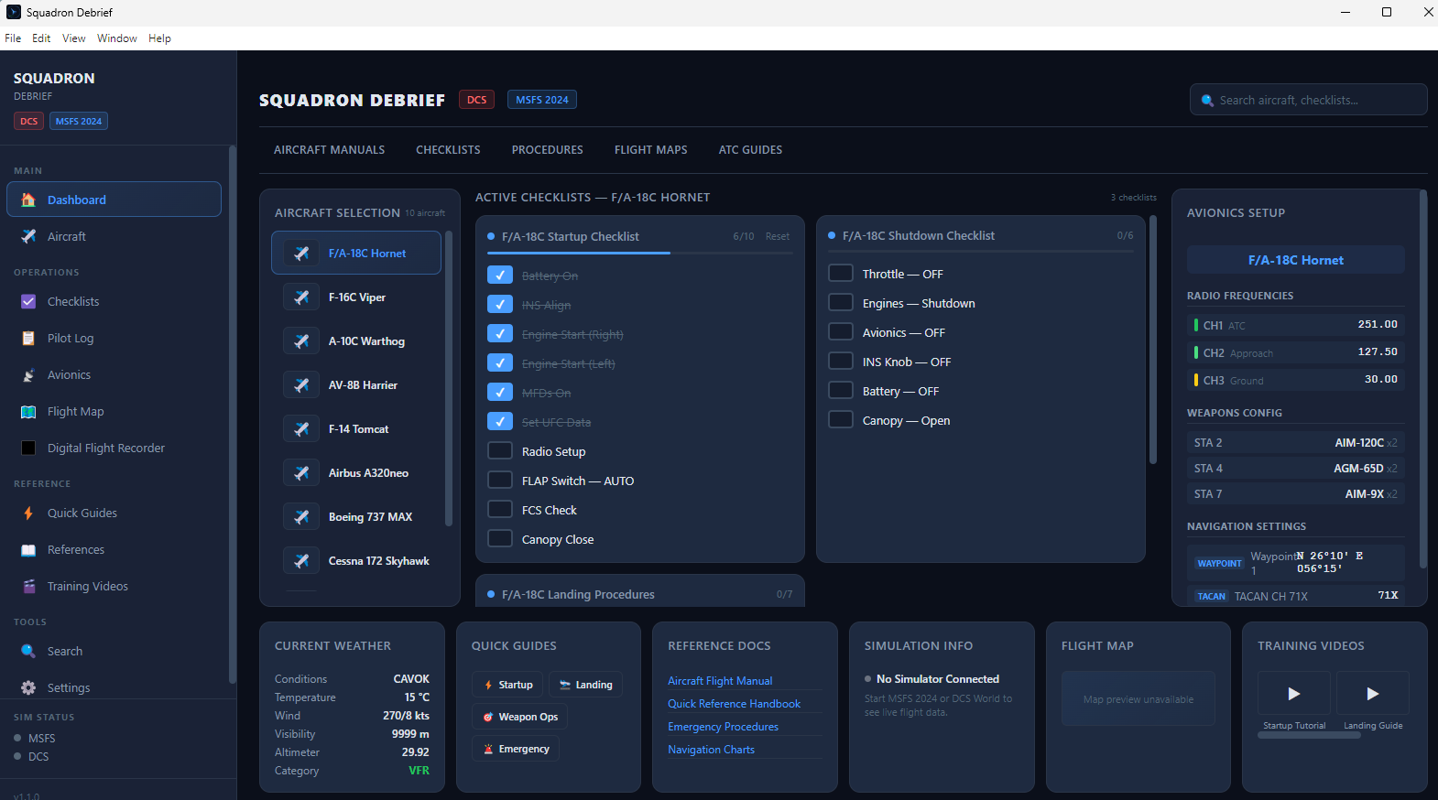Viewport: 1438px width, 800px height.
Task: Play the Startup Tutorial video
Action: pyautogui.click(x=1294, y=693)
